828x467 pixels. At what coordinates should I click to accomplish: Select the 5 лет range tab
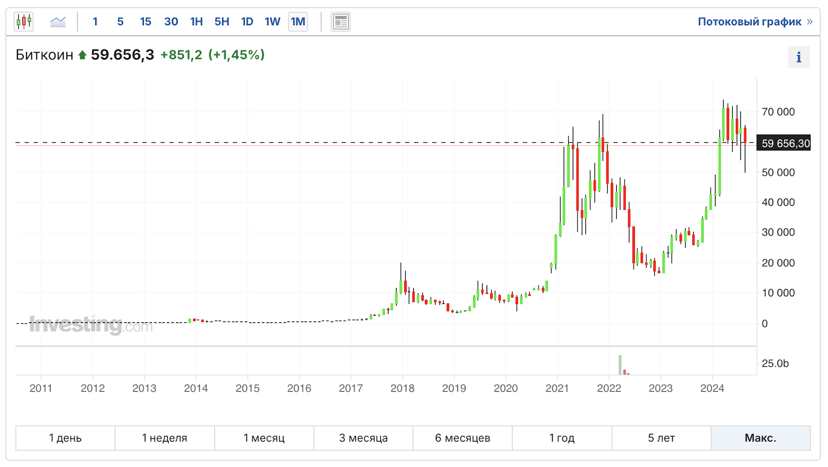(x=661, y=438)
